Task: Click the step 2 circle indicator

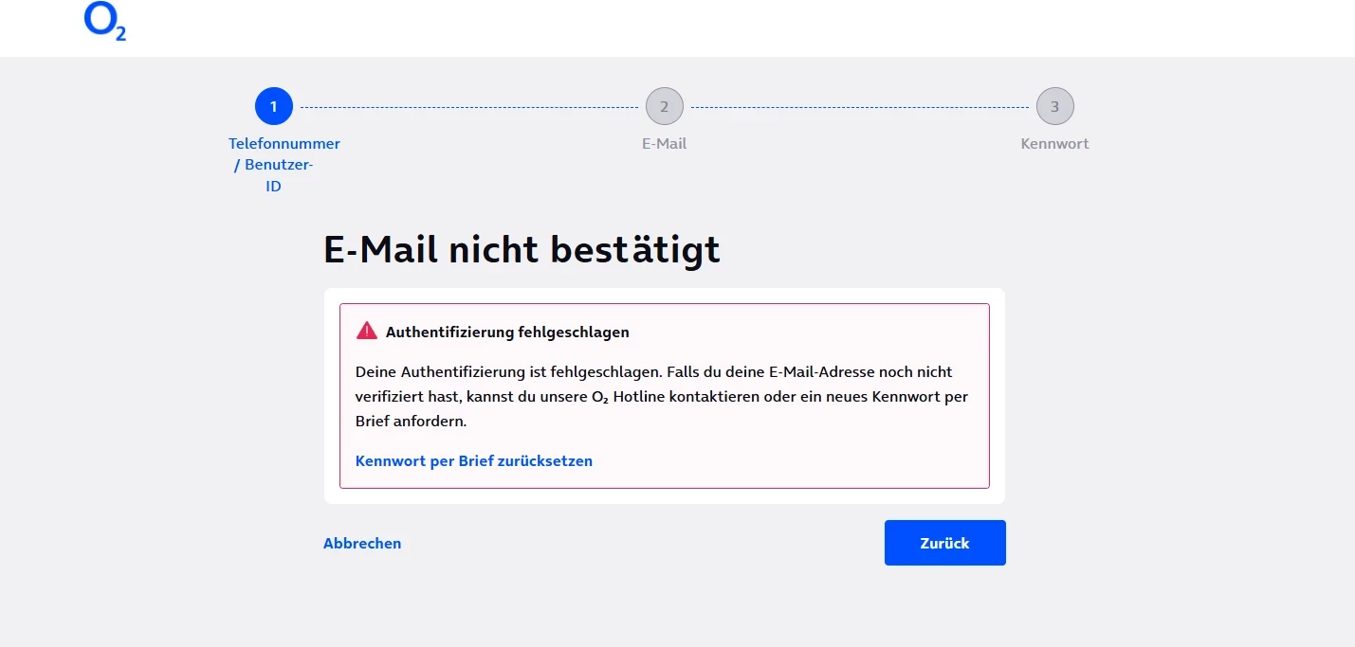Action: (x=664, y=107)
